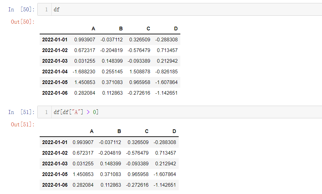322x194 pixels.
Task: Click row index 2022-01-06 in second table
Action: click(x=55, y=185)
